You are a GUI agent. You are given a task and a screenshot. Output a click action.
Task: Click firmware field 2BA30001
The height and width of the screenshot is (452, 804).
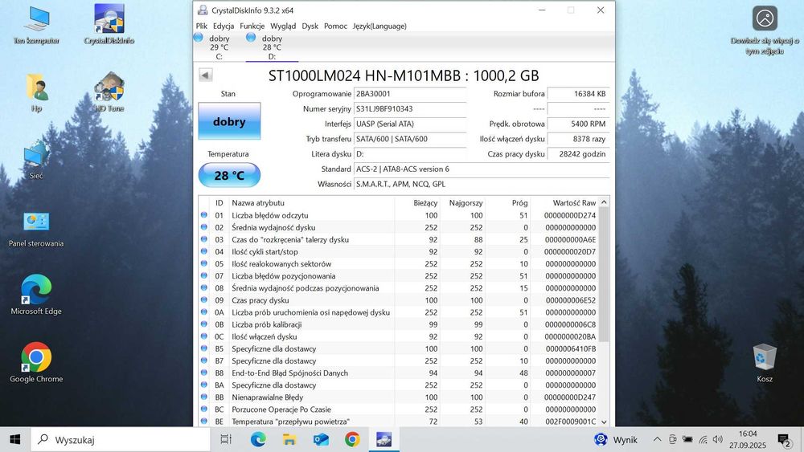tap(410, 94)
